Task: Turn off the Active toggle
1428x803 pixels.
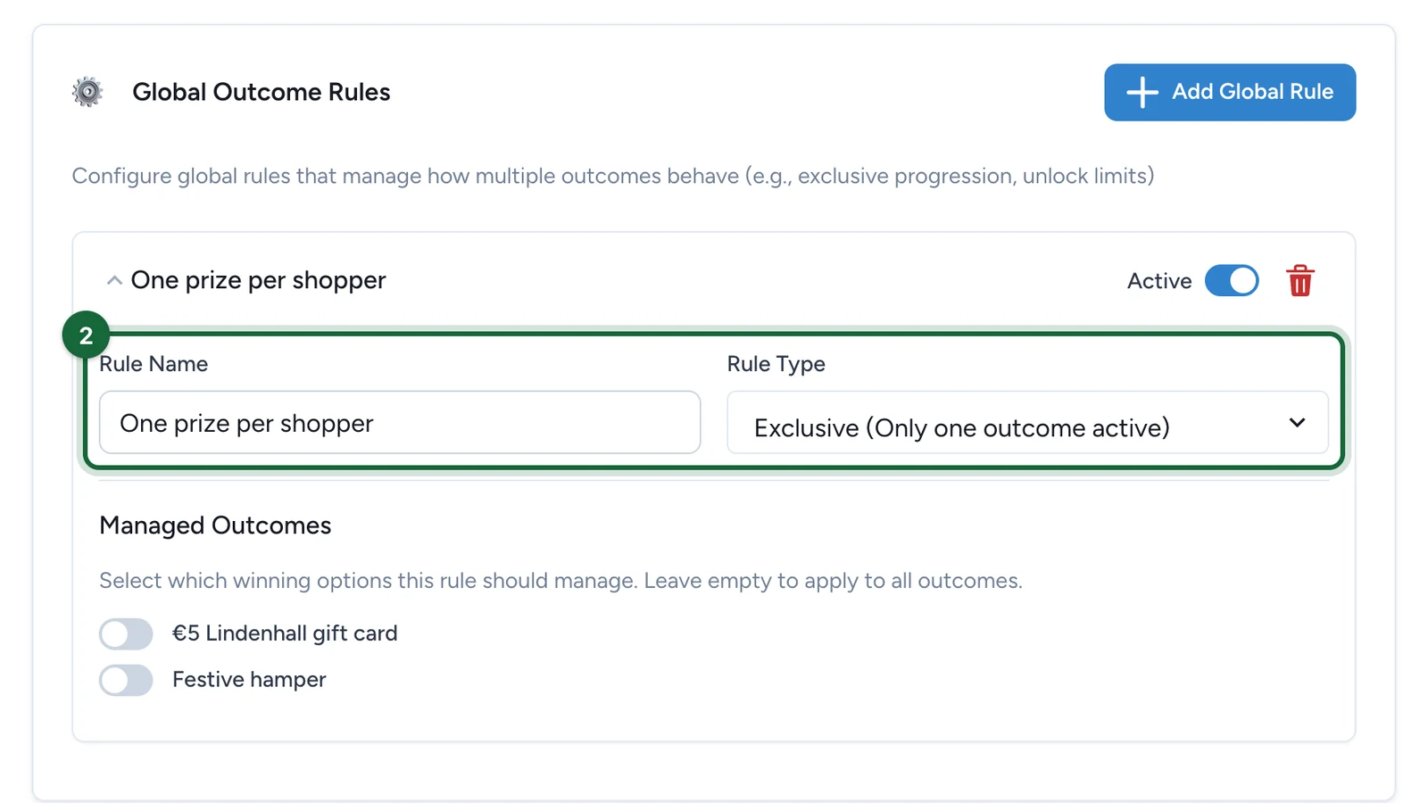Action: tap(1232, 280)
